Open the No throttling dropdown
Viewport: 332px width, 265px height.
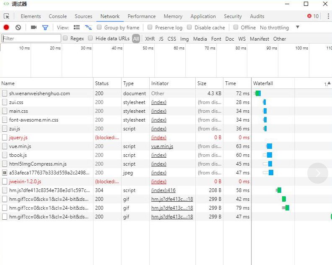coord(274,28)
